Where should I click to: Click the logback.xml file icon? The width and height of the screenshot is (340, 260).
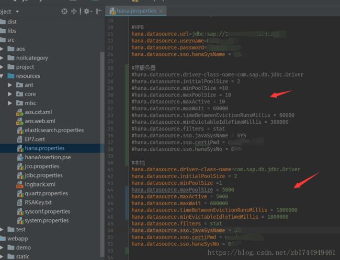pyautogui.click(x=20, y=184)
